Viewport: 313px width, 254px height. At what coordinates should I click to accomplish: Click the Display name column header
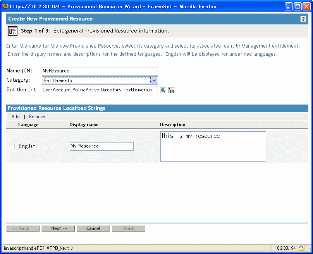[84, 125]
